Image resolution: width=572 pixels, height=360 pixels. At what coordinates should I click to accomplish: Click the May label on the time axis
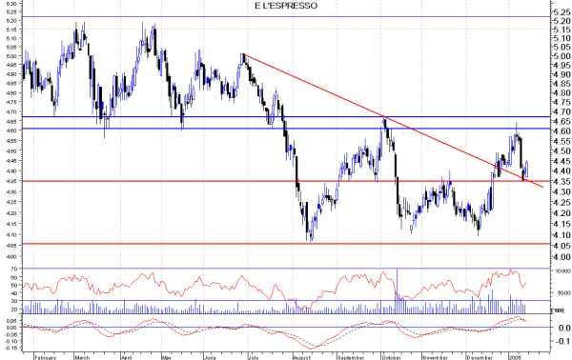(166, 357)
